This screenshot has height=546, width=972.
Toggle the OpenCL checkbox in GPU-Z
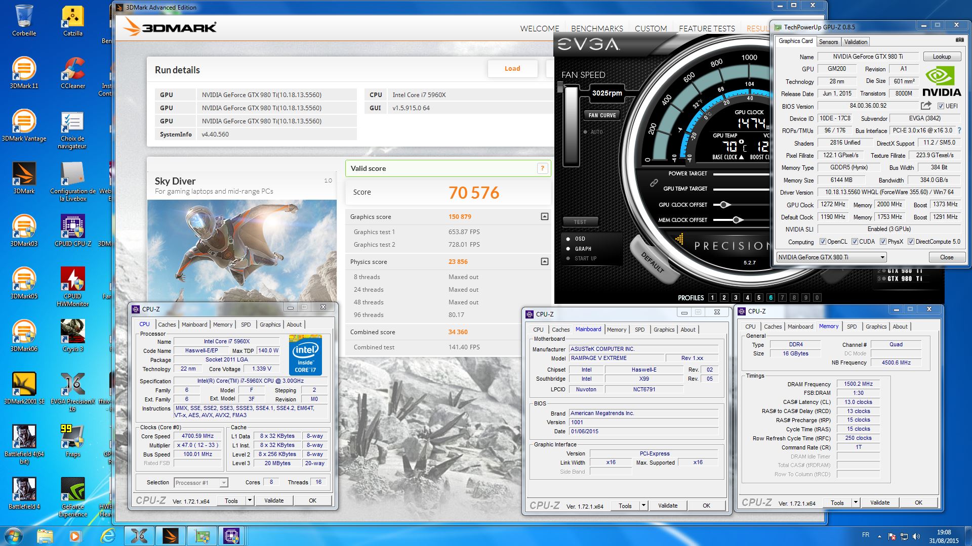pyautogui.click(x=823, y=242)
